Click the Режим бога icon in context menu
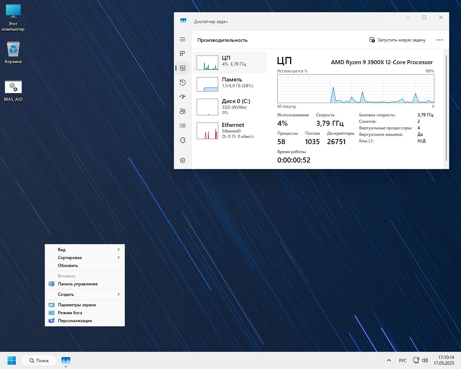The width and height of the screenshot is (461, 369). (52, 313)
